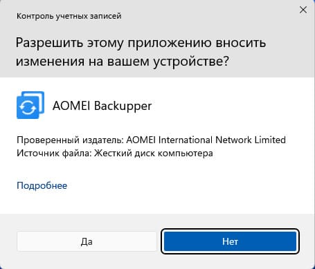Click the Жесткий диск компьютера value
This screenshot has width=315, height=269.
click(x=153, y=154)
